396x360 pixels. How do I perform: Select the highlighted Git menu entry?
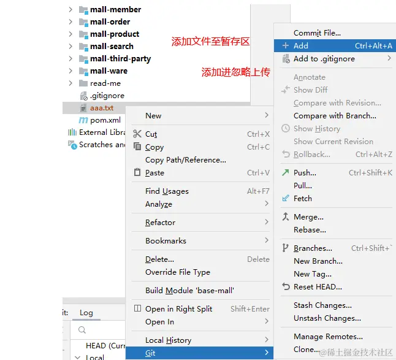[199, 353]
